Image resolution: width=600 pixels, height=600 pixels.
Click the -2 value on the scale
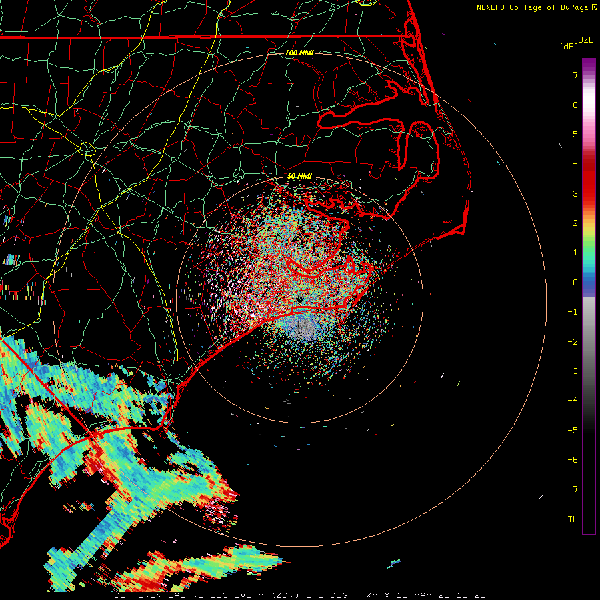[573, 342]
